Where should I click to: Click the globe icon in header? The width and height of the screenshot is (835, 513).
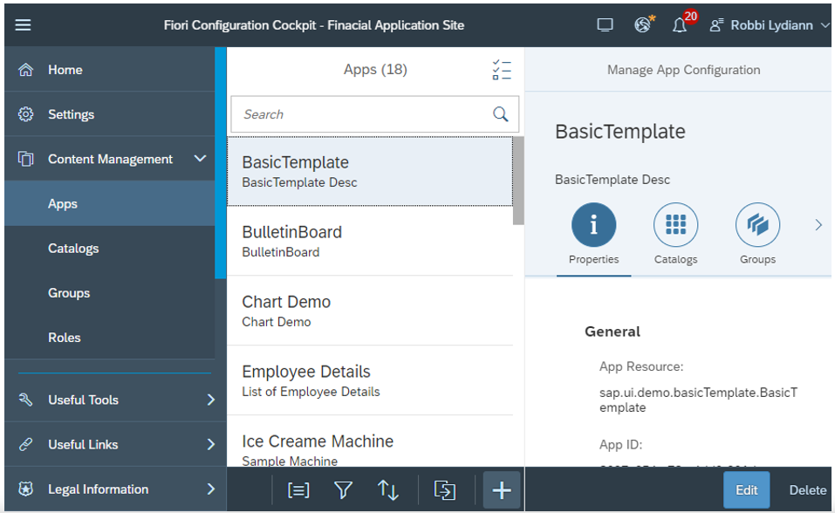click(x=643, y=24)
